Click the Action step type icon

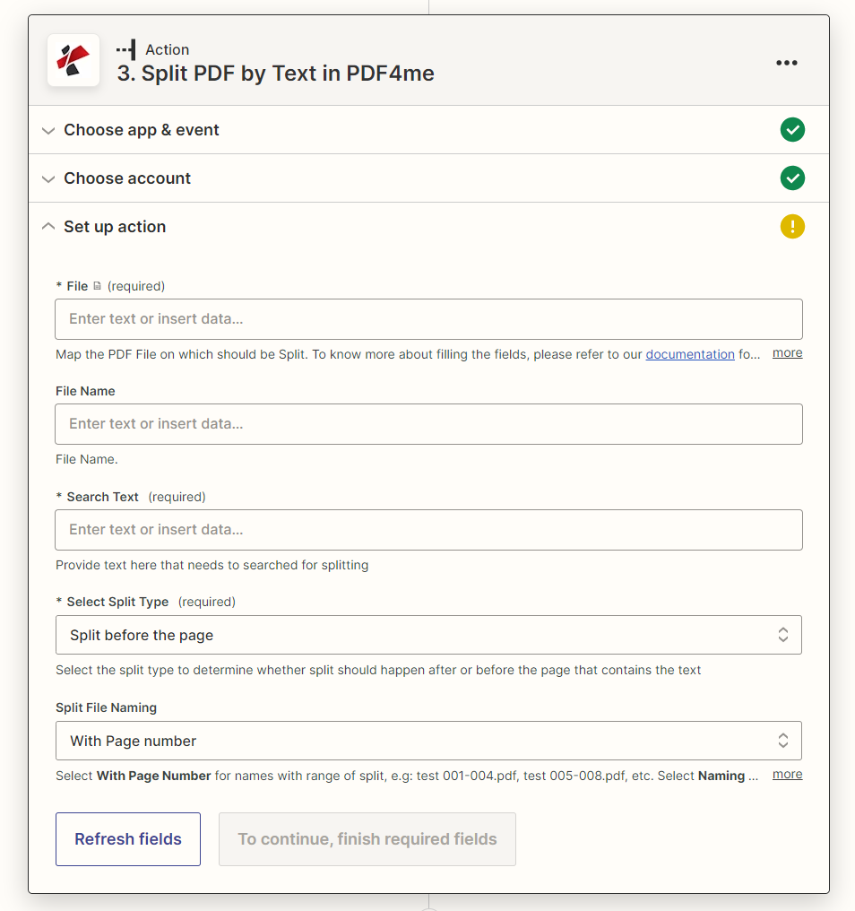[x=125, y=49]
